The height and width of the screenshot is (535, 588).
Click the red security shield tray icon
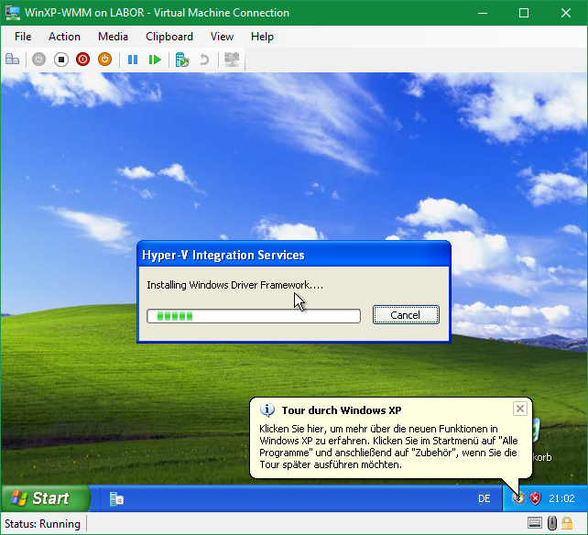click(x=536, y=498)
